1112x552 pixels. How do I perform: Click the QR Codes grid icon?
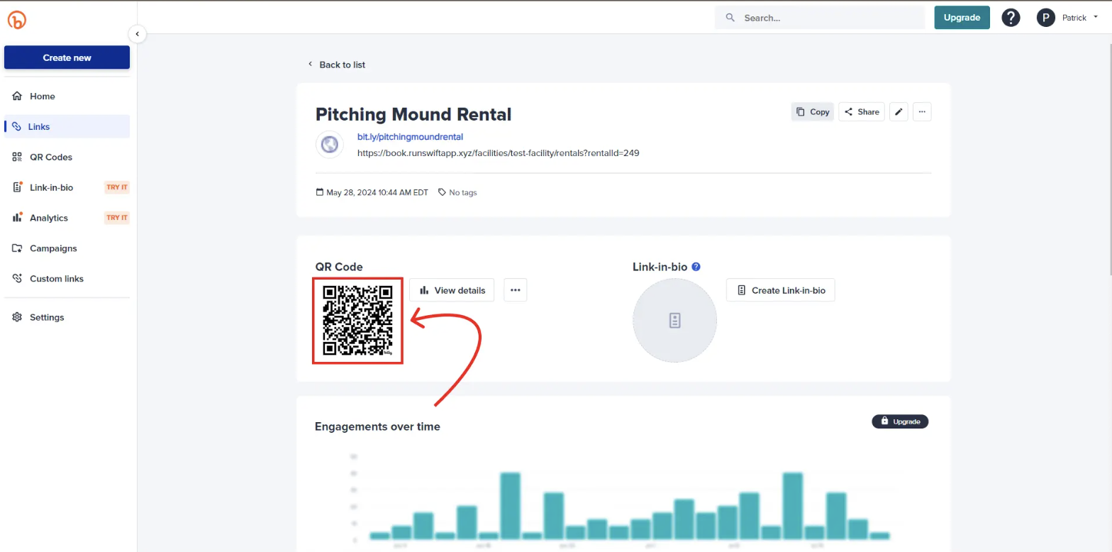(17, 157)
